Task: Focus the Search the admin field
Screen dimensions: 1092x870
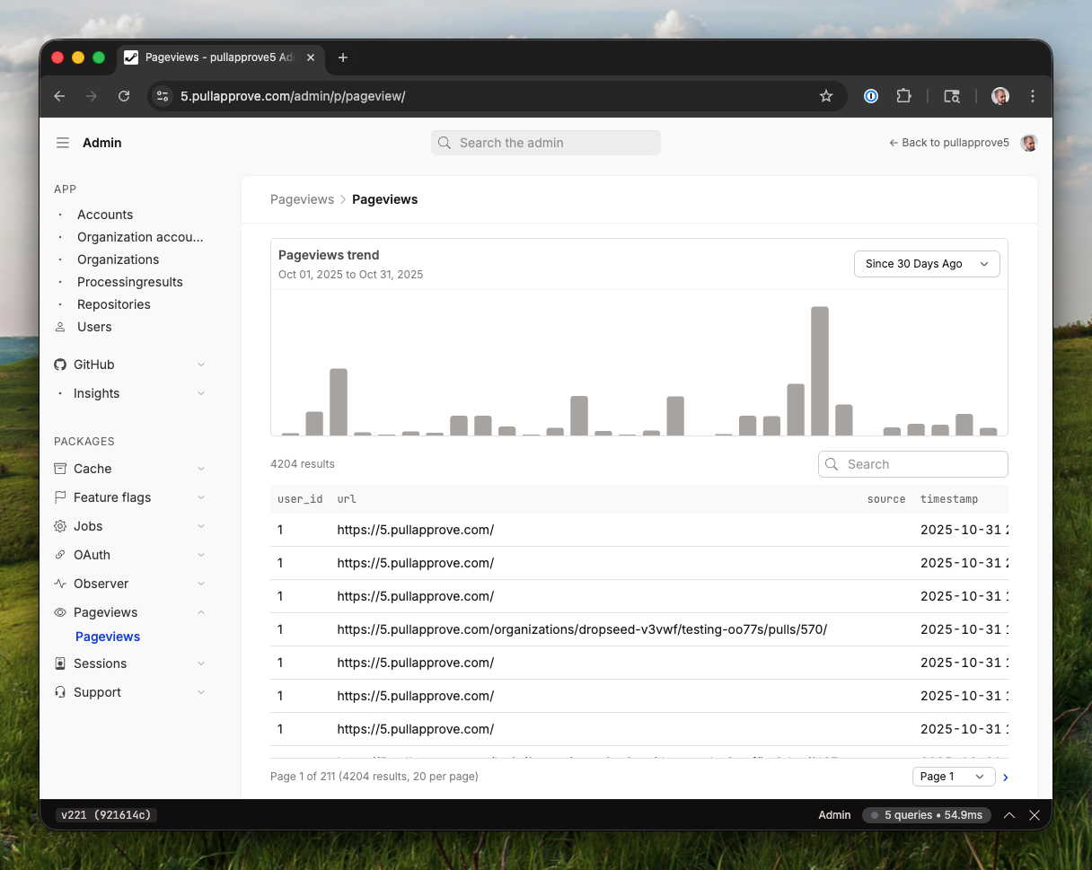Action: (x=546, y=143)
